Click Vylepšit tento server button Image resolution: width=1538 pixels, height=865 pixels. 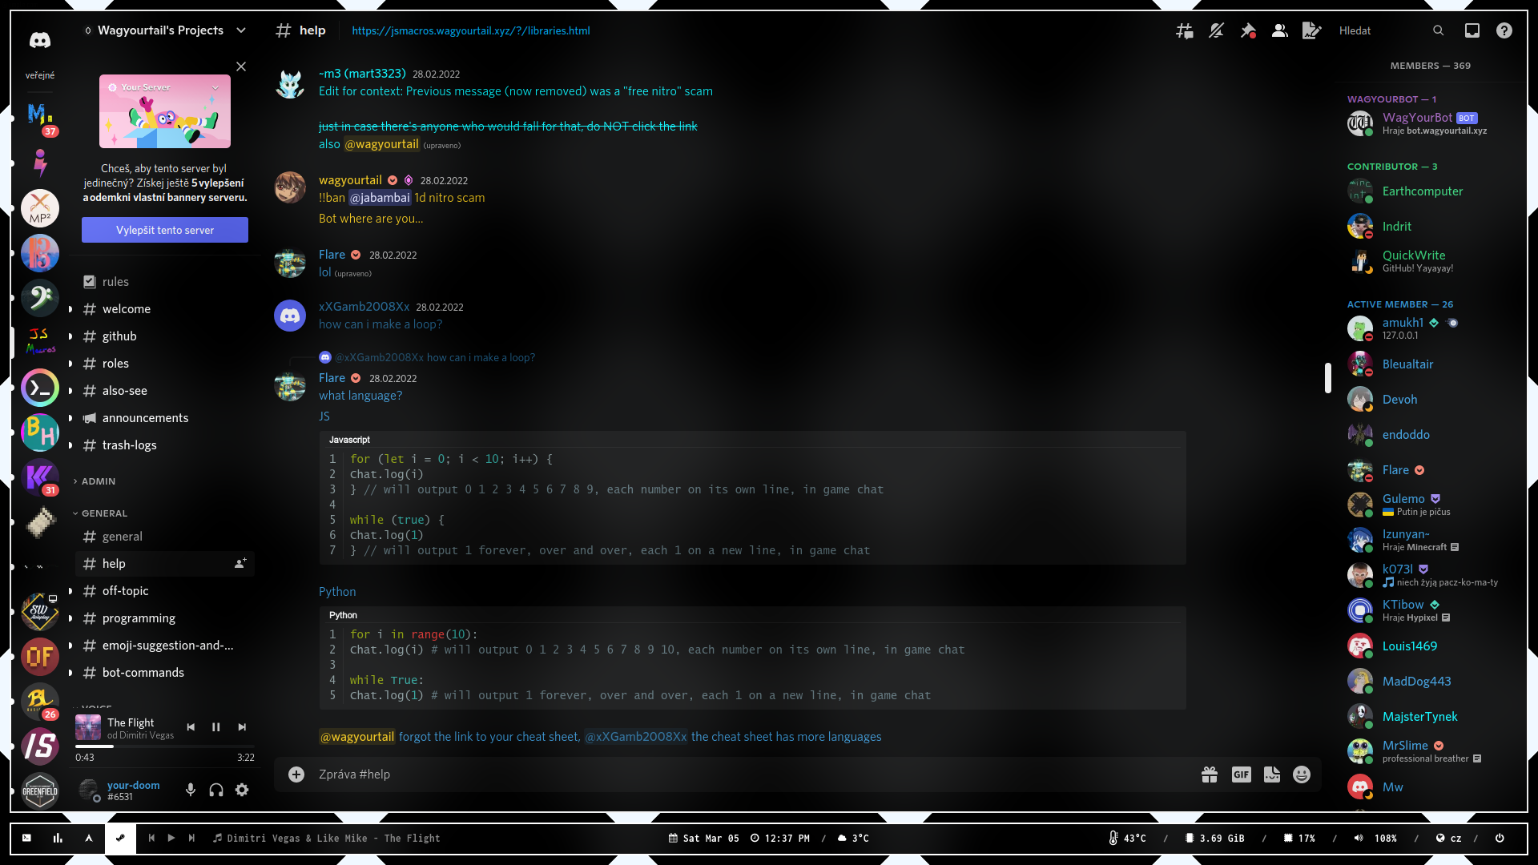point(165,230)
